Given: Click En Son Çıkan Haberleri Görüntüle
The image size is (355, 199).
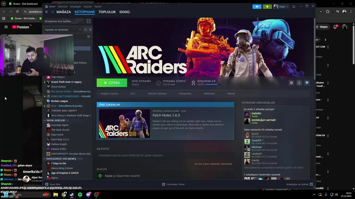Looking at the screenshot, I should tap(213, 164).
